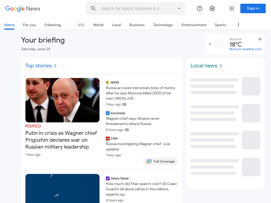Click the CNN source icon
The width and height of the screenshot is (271, 203).
108,139
